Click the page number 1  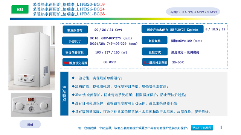[x=221, y=127]
